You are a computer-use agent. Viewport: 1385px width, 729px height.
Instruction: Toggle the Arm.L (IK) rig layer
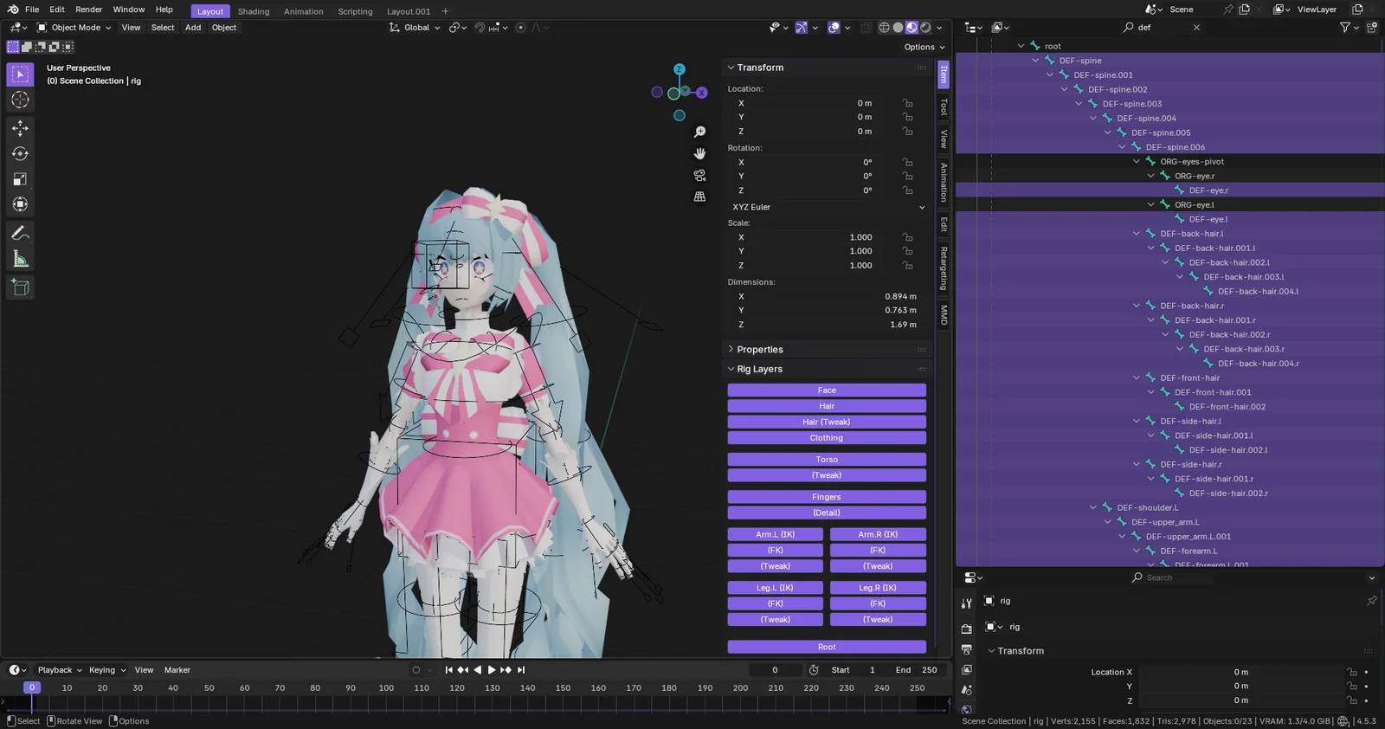(x=776, y=534)
